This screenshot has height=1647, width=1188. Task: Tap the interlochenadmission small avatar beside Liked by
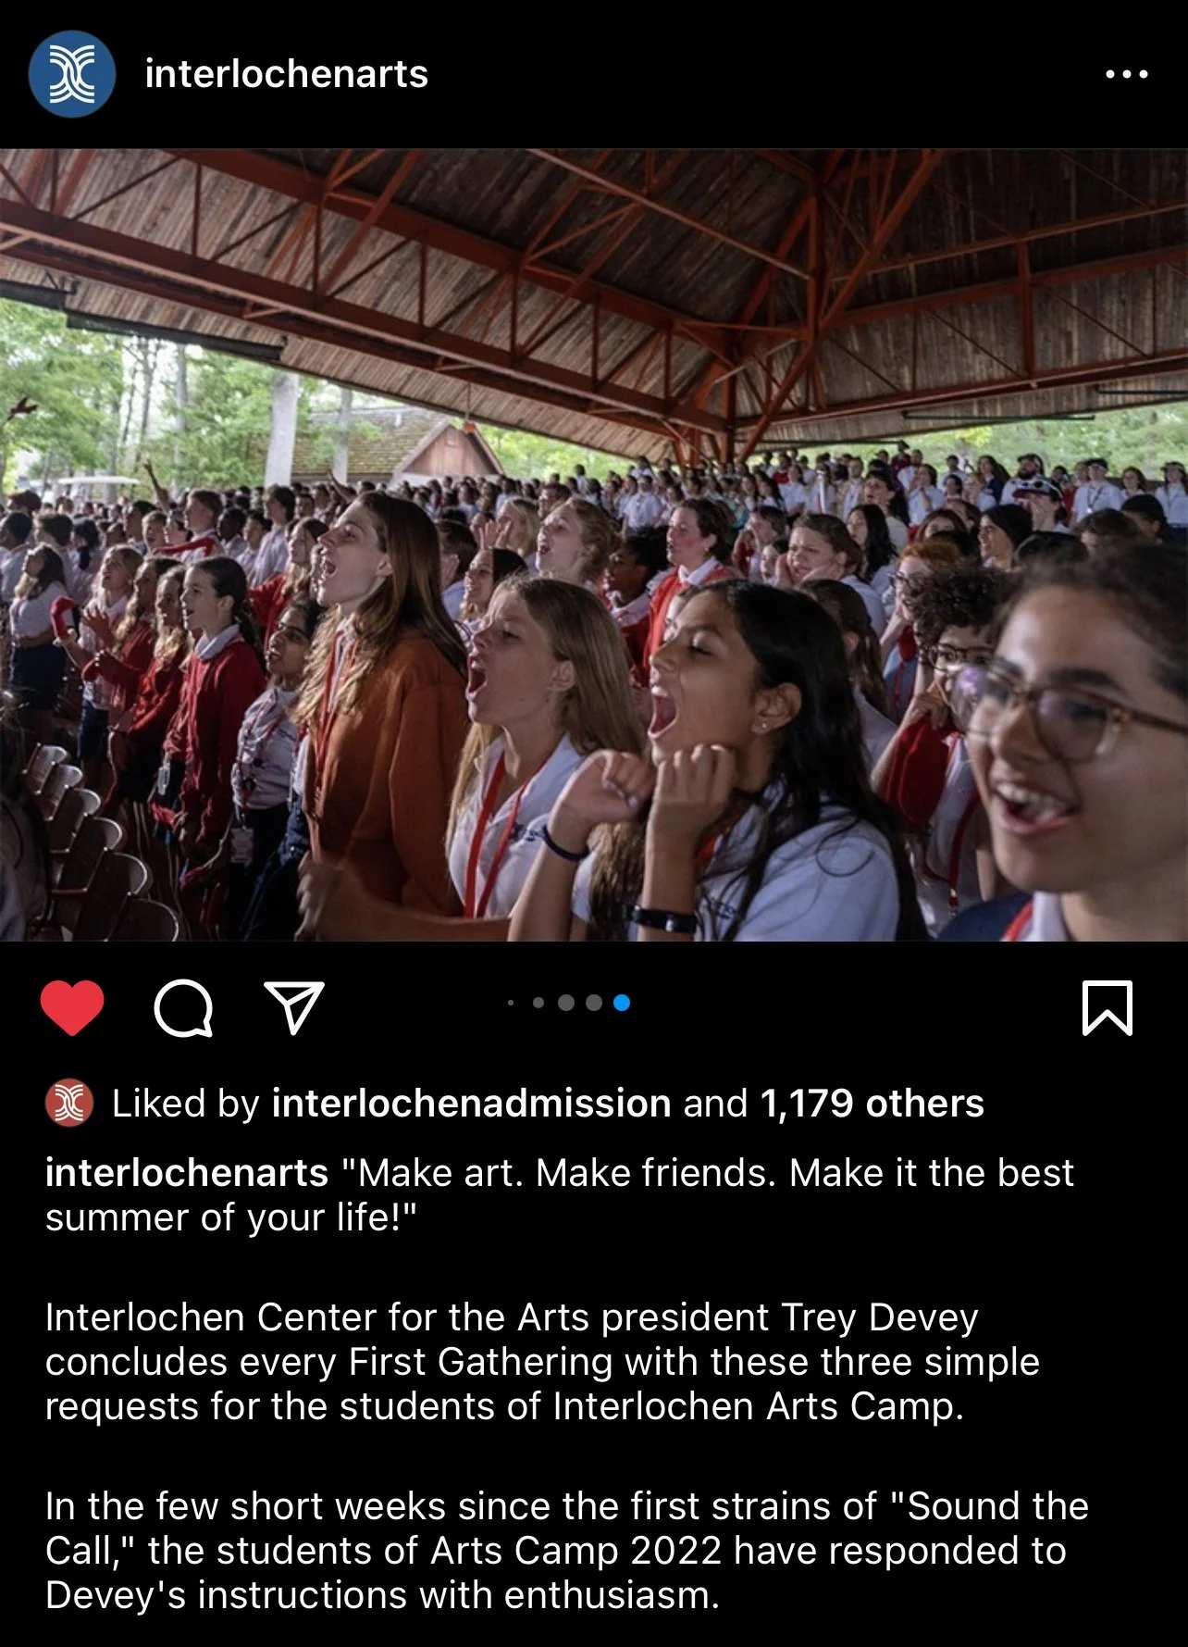point(68,1103)
